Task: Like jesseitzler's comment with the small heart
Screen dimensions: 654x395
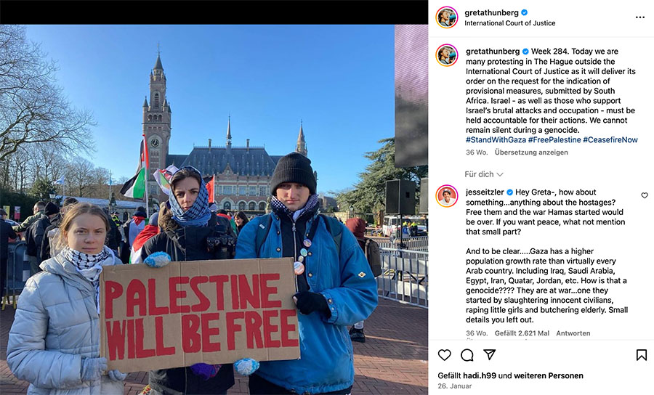Action: click(645, 195)
